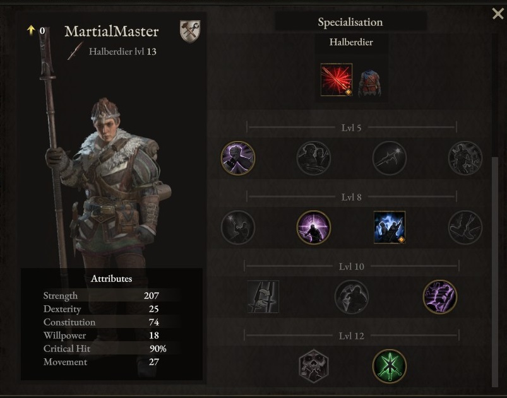Click the Specialisation panel scrollbar
The width and height of the screenshot is (507, 398).
tap(495, 271)
